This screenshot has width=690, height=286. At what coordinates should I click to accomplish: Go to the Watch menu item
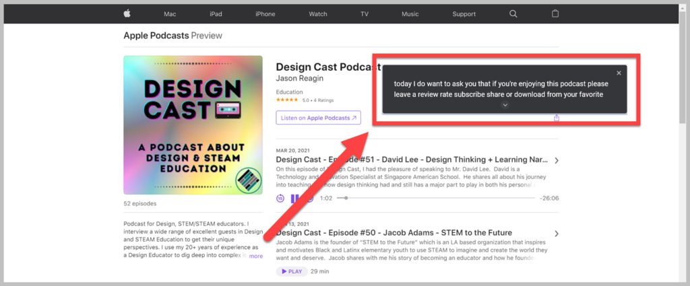tap(318, 14)
